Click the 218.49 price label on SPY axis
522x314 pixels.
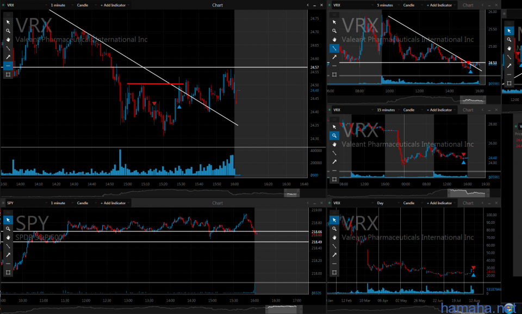[x=316, y=242]
